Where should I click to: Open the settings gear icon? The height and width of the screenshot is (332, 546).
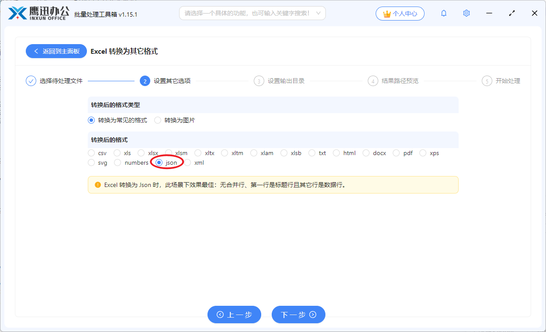coord(467,14)
